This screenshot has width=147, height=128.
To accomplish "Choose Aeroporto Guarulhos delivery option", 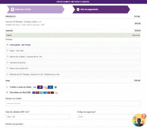I will click(7, 62).
